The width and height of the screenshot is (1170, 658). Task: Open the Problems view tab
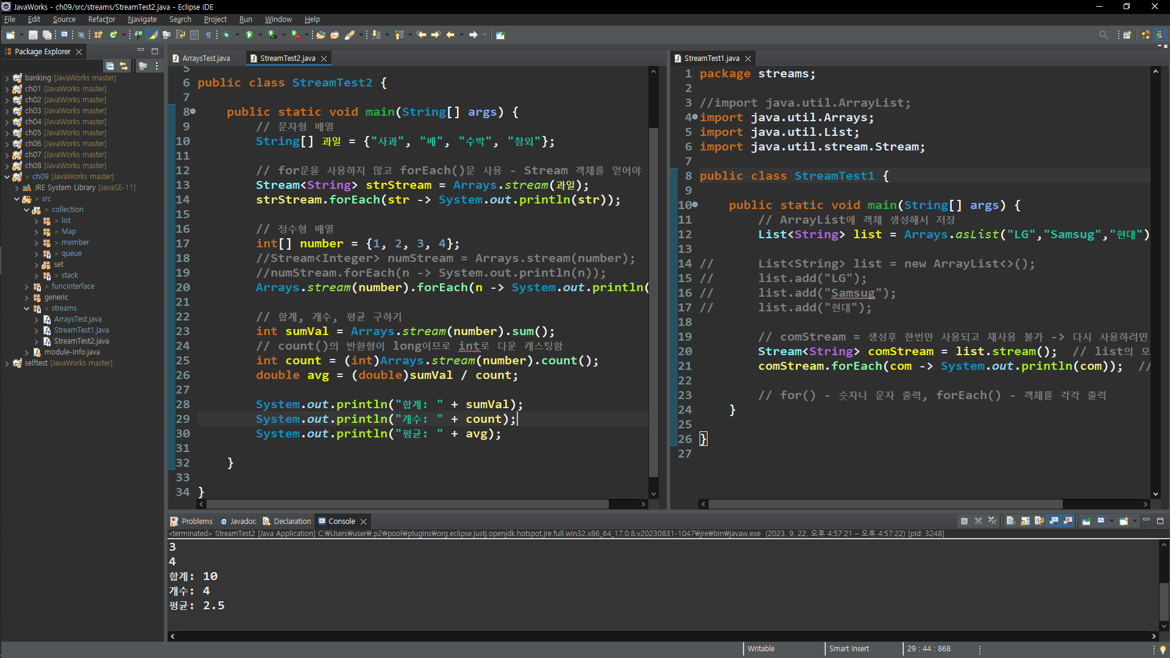(x=196, y=522)
